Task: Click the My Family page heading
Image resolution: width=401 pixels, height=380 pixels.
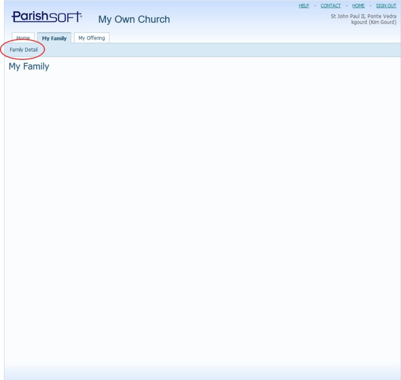Action: 29,66
